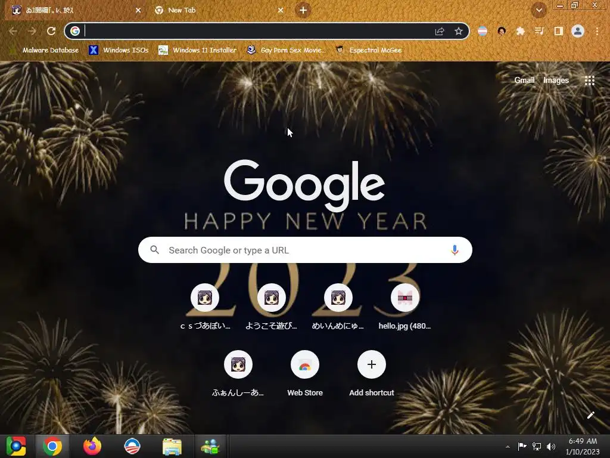Open the avatar face extension icon

pos(502,31)
